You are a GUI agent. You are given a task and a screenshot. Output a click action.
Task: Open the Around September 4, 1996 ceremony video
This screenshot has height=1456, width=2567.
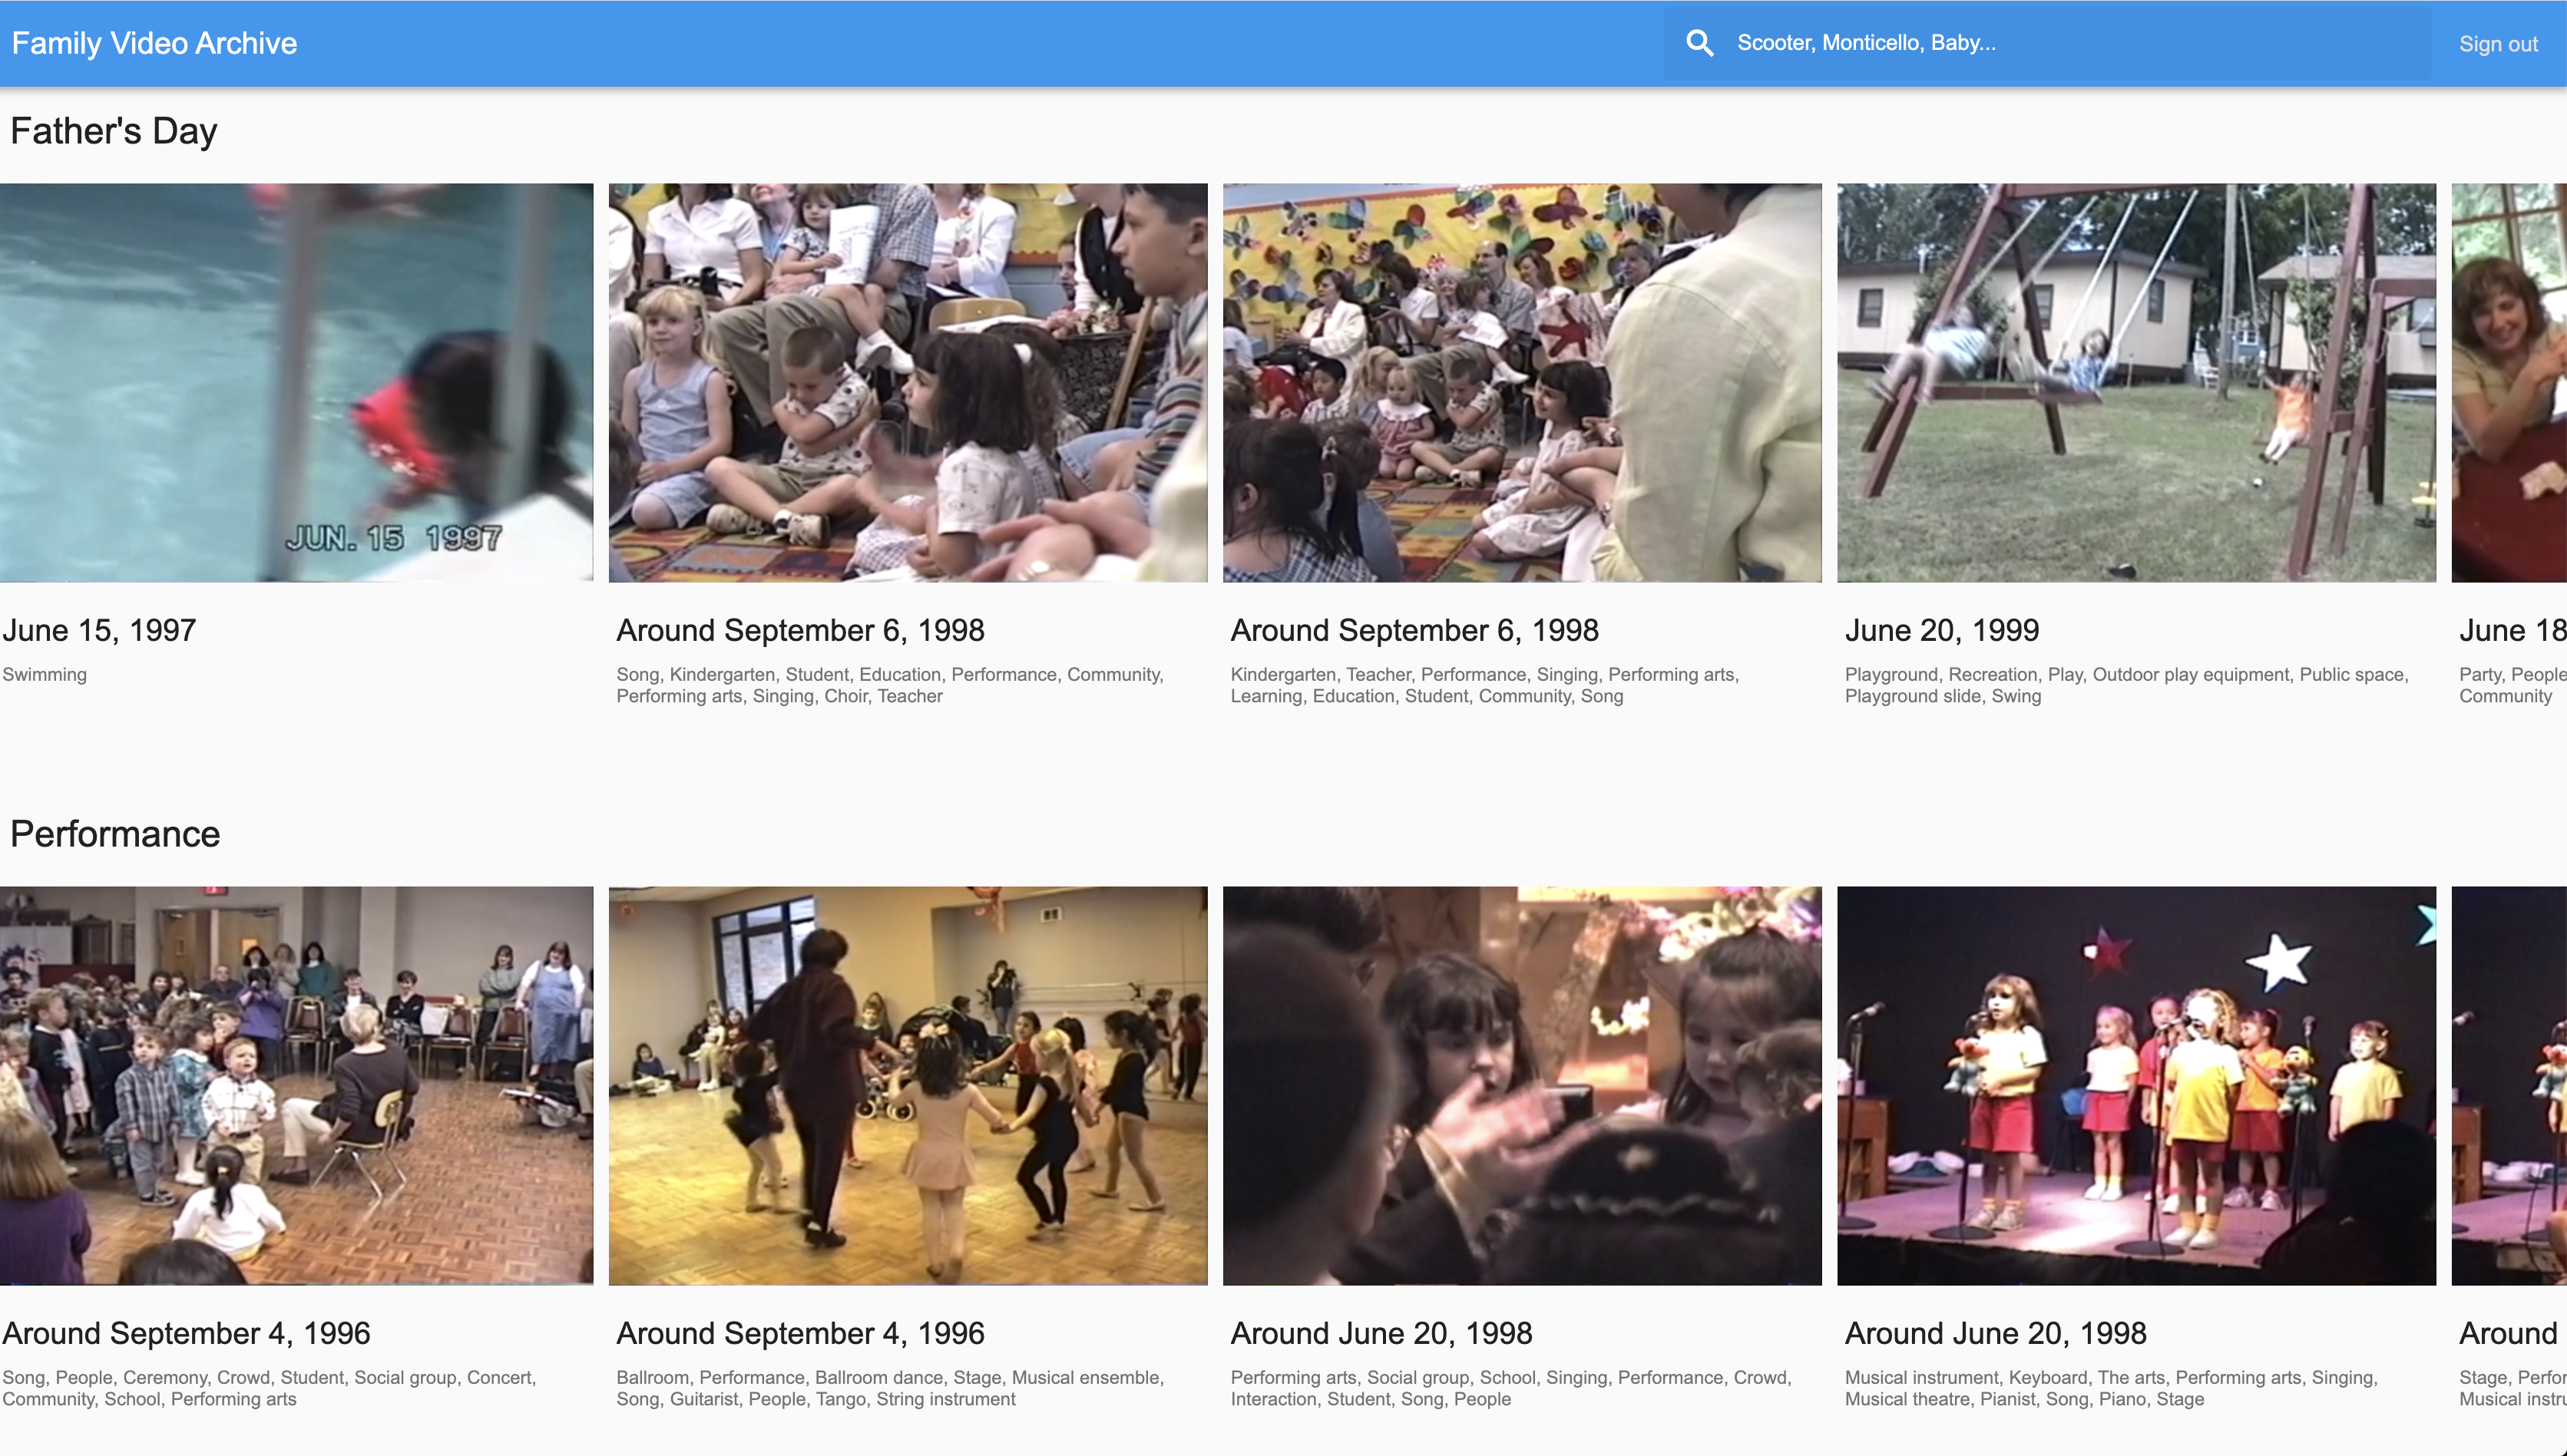[296, 1086]
